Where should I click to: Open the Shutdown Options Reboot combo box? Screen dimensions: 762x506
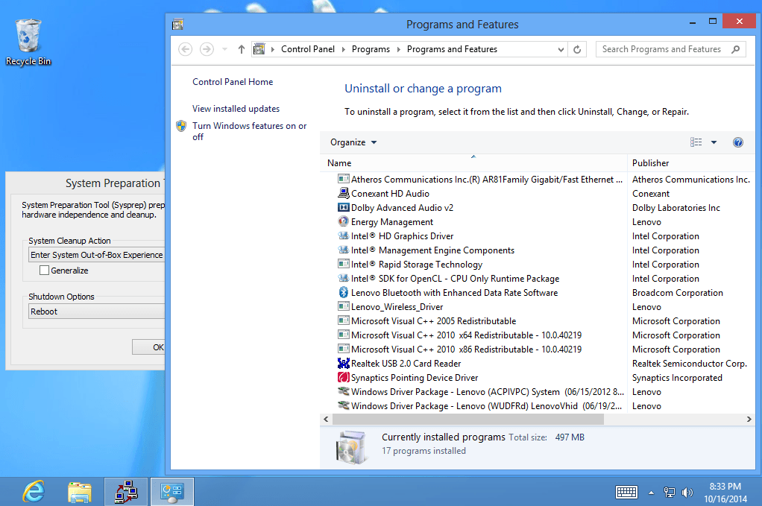pyautogui.click(x=96, y=311)
